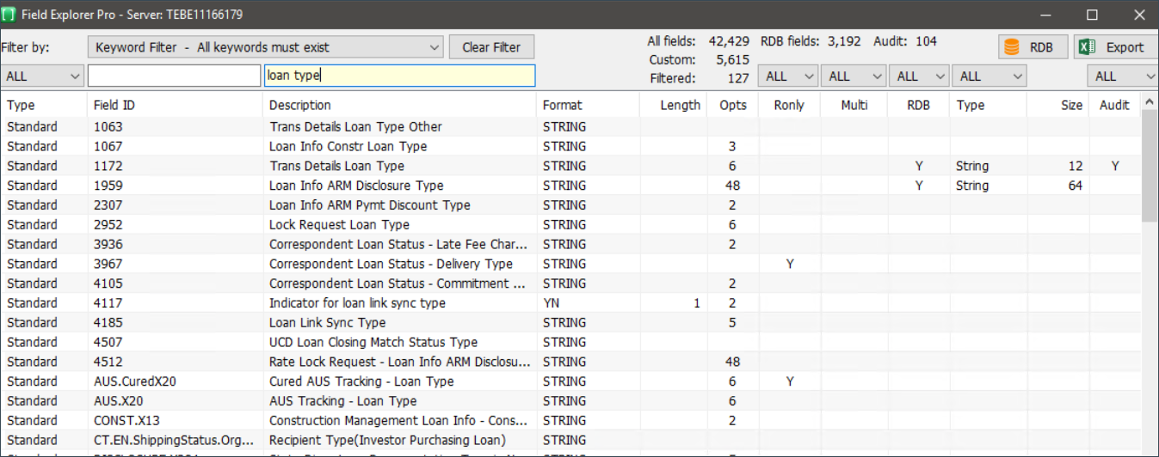
Task: Click the RDB database icon button
Action: [x=1033, y=47]
